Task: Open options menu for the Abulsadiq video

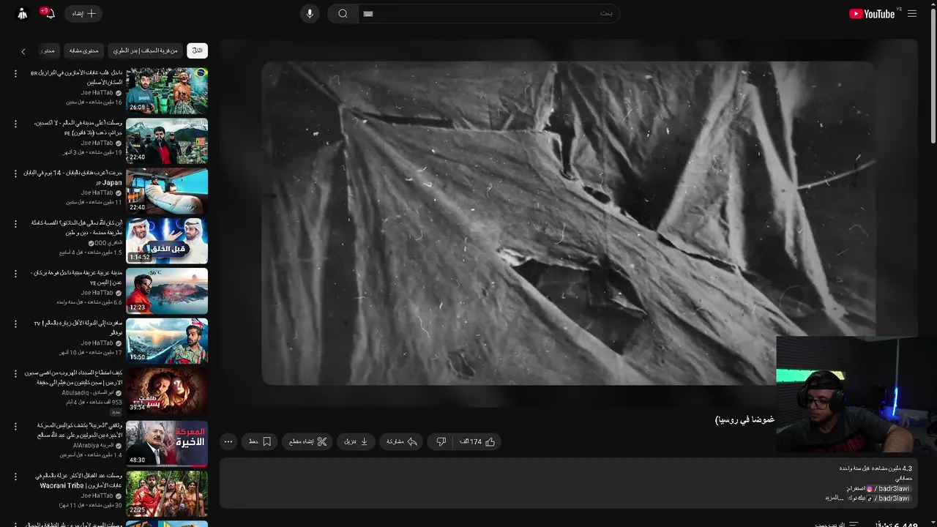Action: pyautogui.click(x=15, y=373)
